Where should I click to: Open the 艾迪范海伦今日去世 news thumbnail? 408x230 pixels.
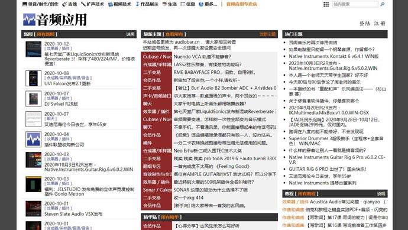click(x=33, y=119)
